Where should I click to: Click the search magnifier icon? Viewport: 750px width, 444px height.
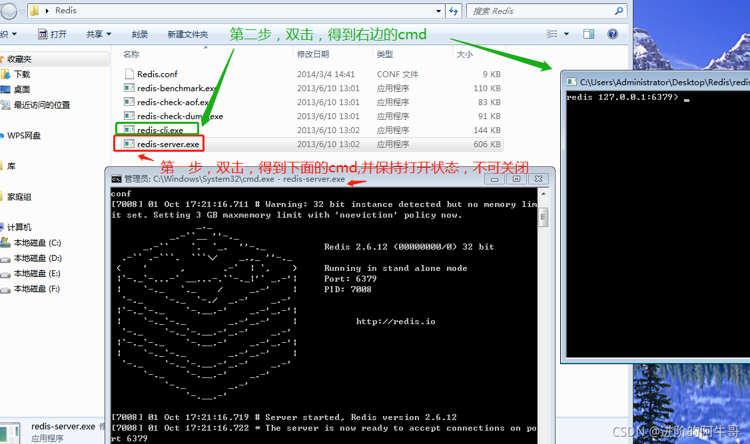619,11
